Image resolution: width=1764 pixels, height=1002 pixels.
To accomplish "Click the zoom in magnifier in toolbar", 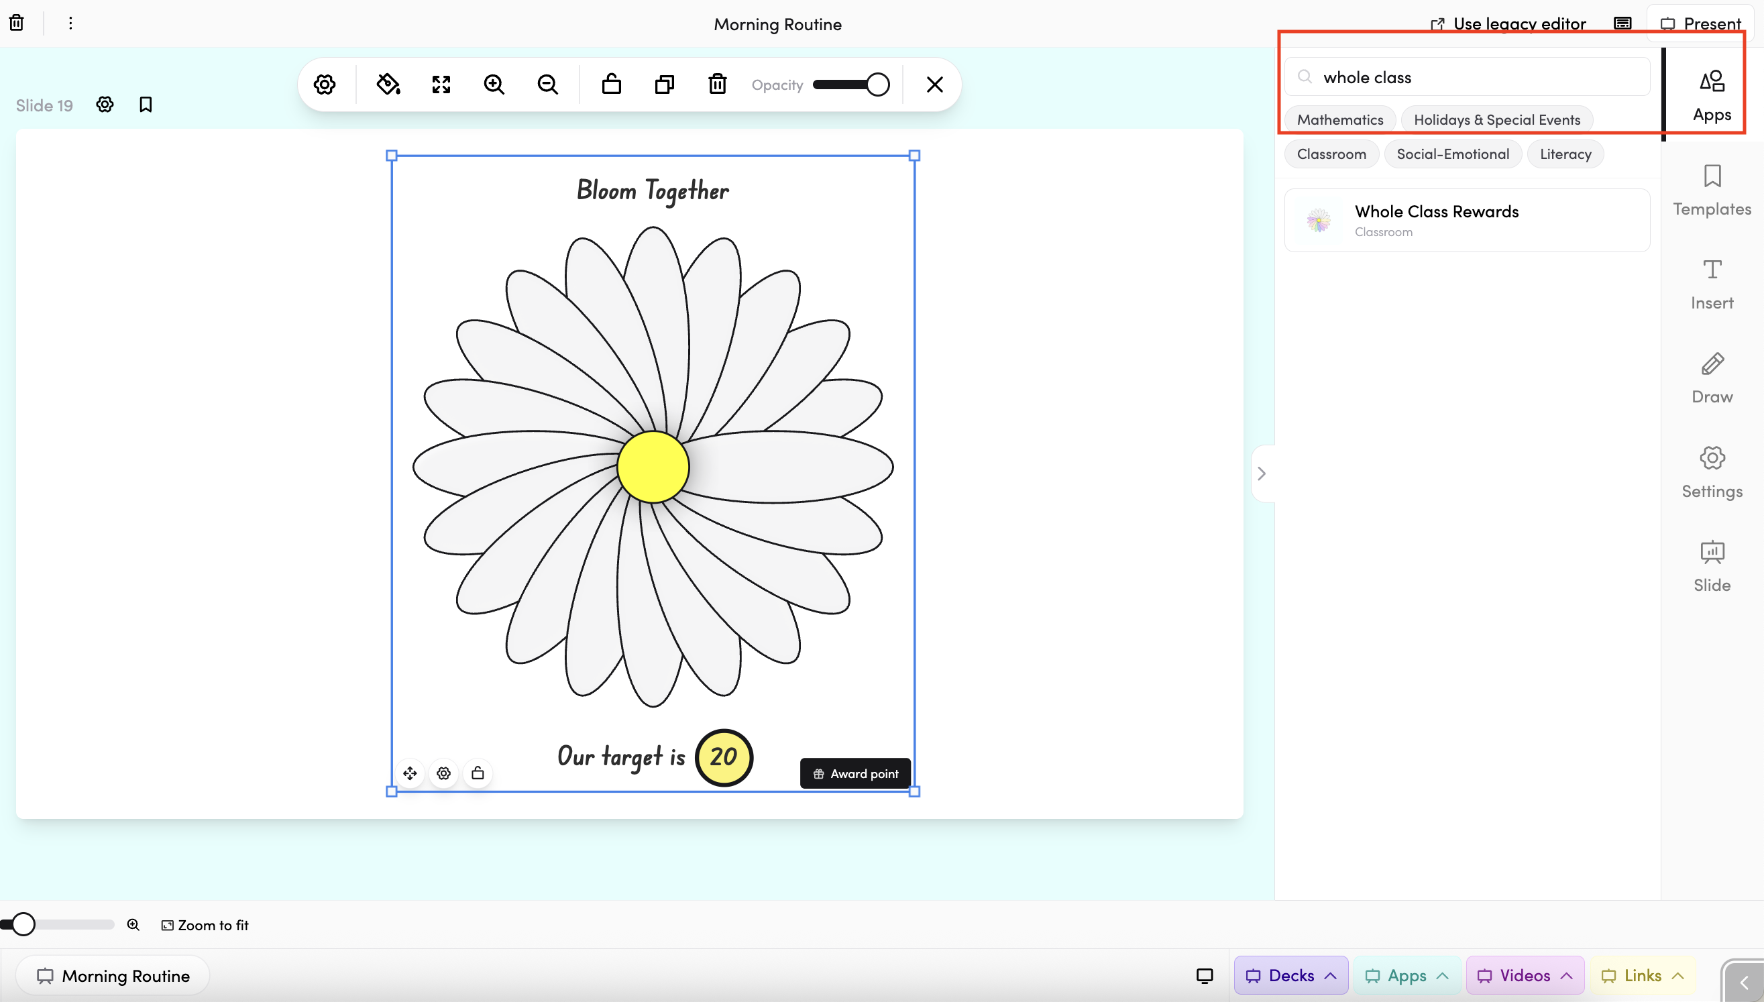I will coord(494,85).
